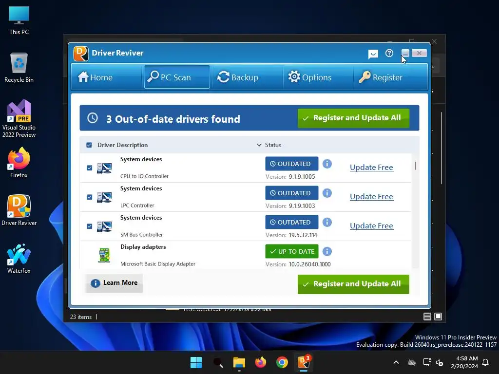
Task: Click the driver list scrollbar
Action: (415, 166)
